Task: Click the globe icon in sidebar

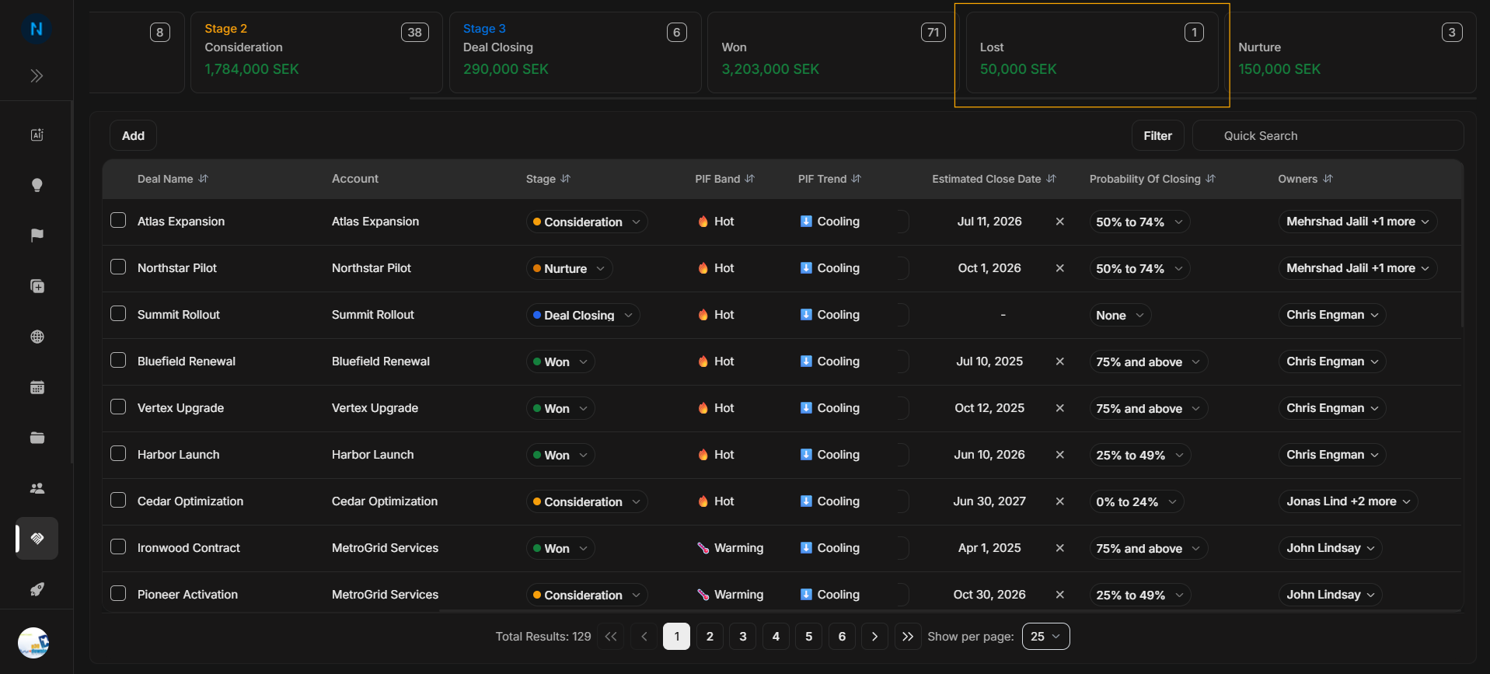Action: (x=37, y=337)
